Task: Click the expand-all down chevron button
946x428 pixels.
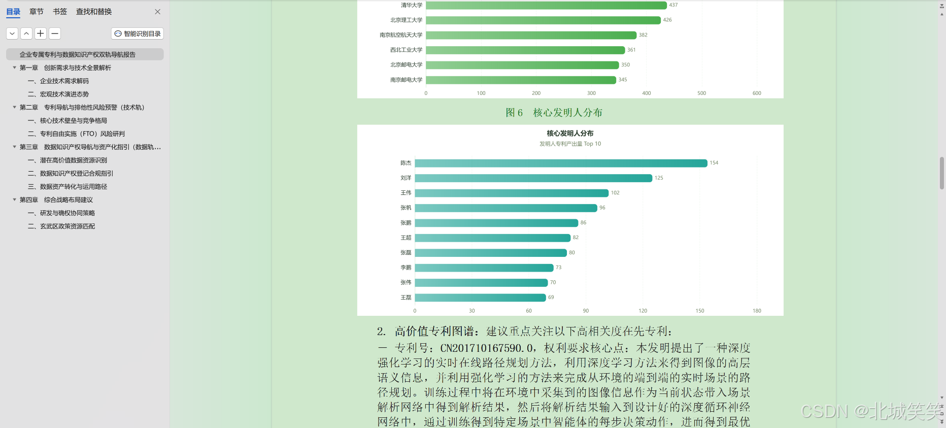Action: pyautogui.click(x=12, y=34)
